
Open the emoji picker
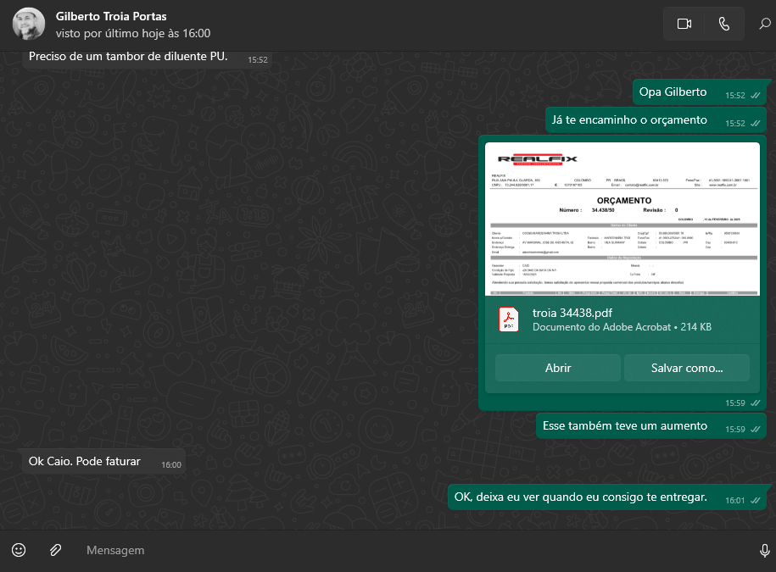pos(19,550)
